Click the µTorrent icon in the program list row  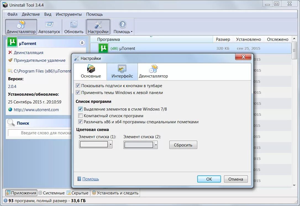pyautogui.click(x=103, y=48)
